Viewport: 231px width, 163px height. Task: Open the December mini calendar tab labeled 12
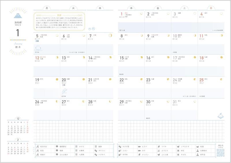click(18, 118)
